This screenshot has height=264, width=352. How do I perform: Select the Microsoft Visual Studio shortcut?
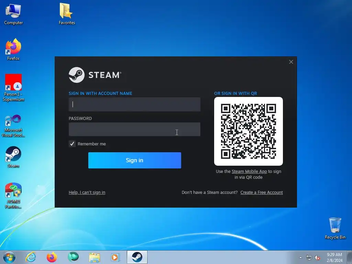pos(13,126)
